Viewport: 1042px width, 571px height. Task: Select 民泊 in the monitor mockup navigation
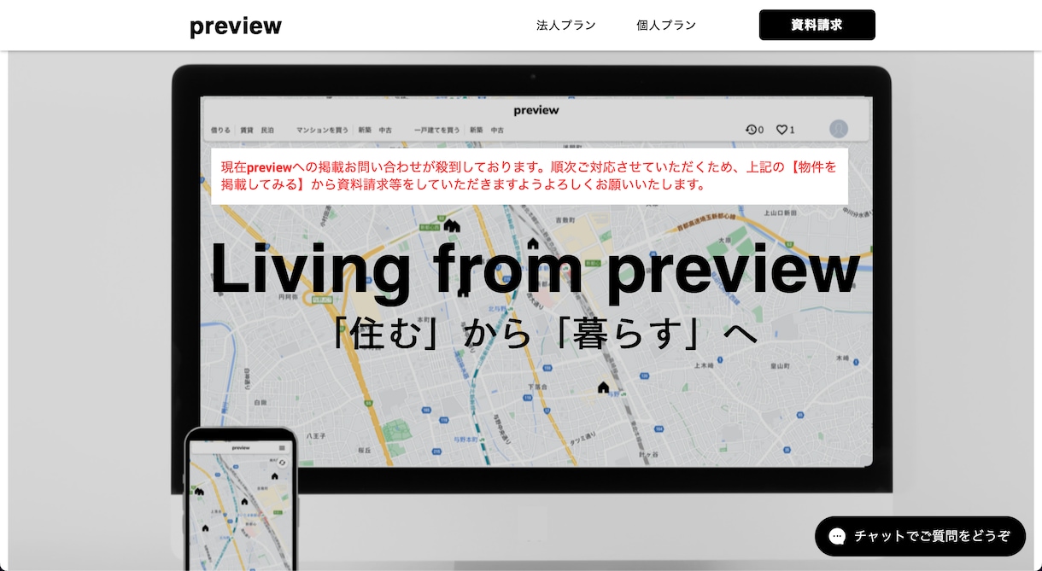(x=267, y=131)
